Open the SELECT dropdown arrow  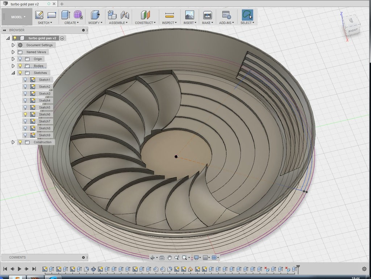[253, 23]
